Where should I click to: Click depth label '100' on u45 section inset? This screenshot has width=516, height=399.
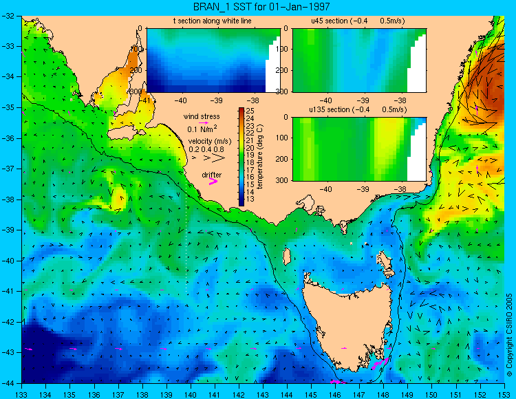282,49
